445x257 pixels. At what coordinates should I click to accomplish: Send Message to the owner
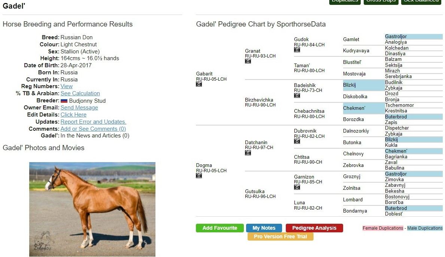coord(79,108)
